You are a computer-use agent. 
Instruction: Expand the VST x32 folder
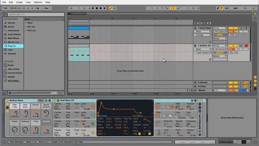tap(25, 27)
